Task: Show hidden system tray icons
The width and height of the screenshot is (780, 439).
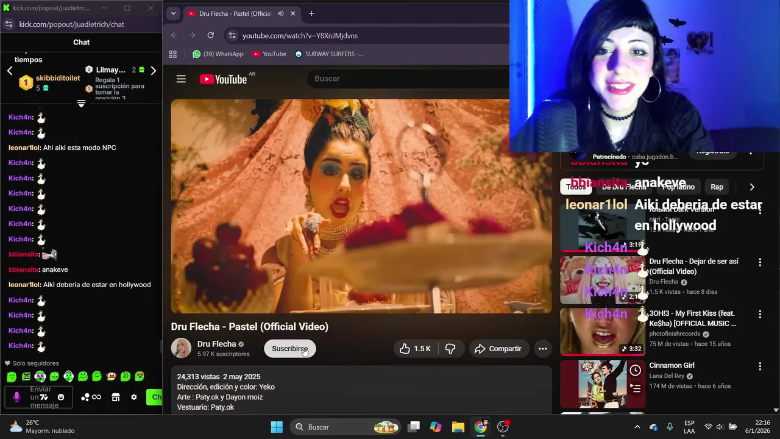Action: tap(637, 427)
